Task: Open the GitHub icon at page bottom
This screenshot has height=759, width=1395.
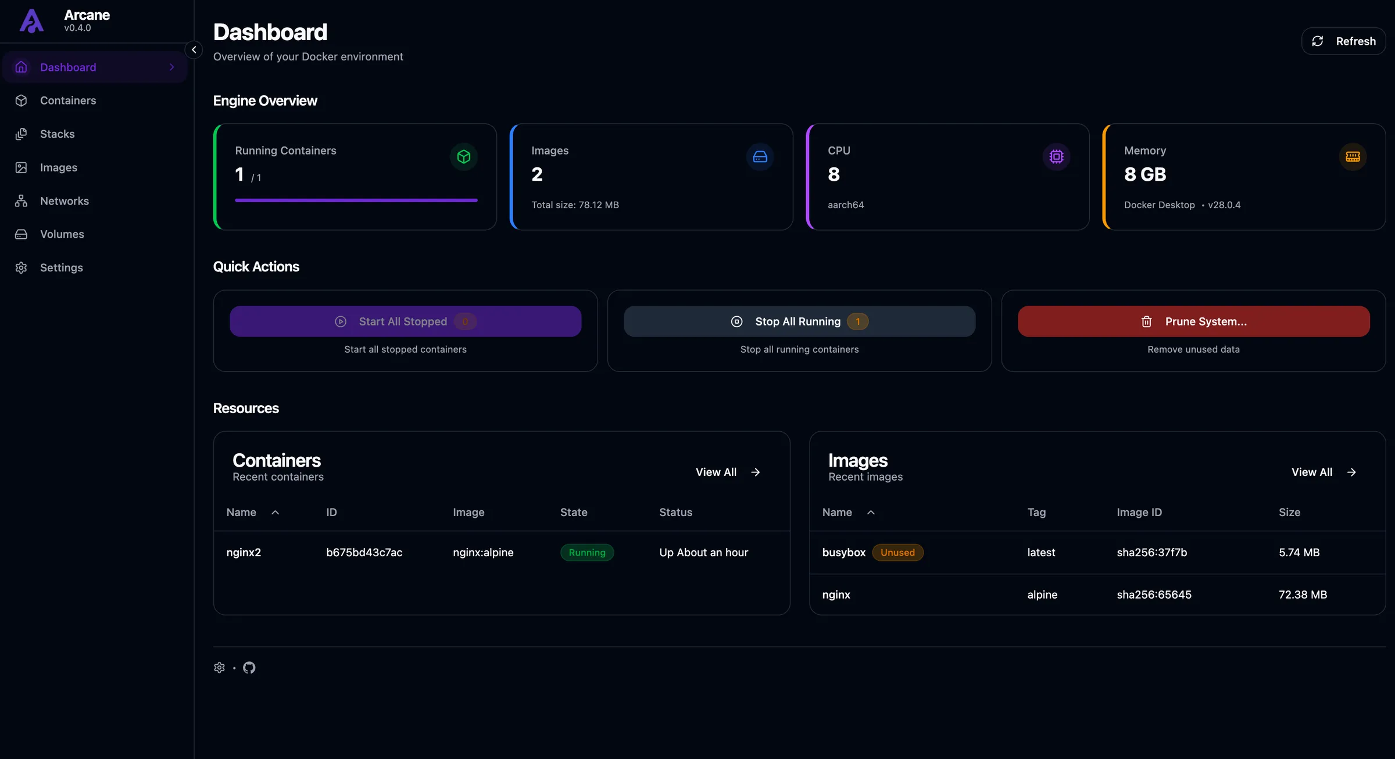Action: coord(249,667)
